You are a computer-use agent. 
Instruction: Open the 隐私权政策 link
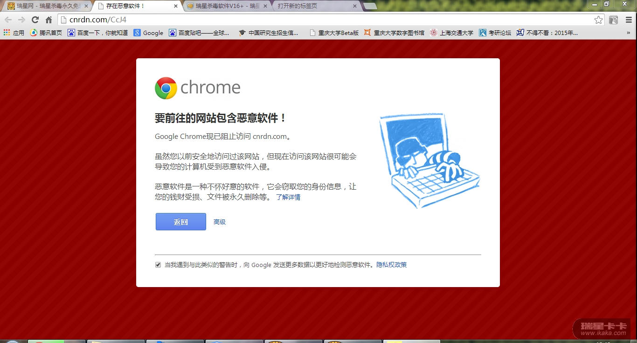point(392,265)
